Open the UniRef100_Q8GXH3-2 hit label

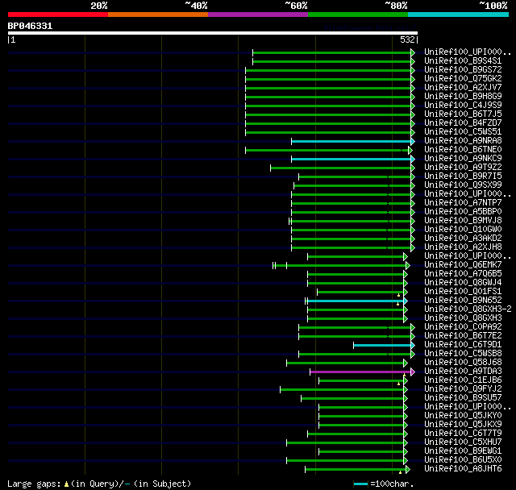[x=468, y=309]
